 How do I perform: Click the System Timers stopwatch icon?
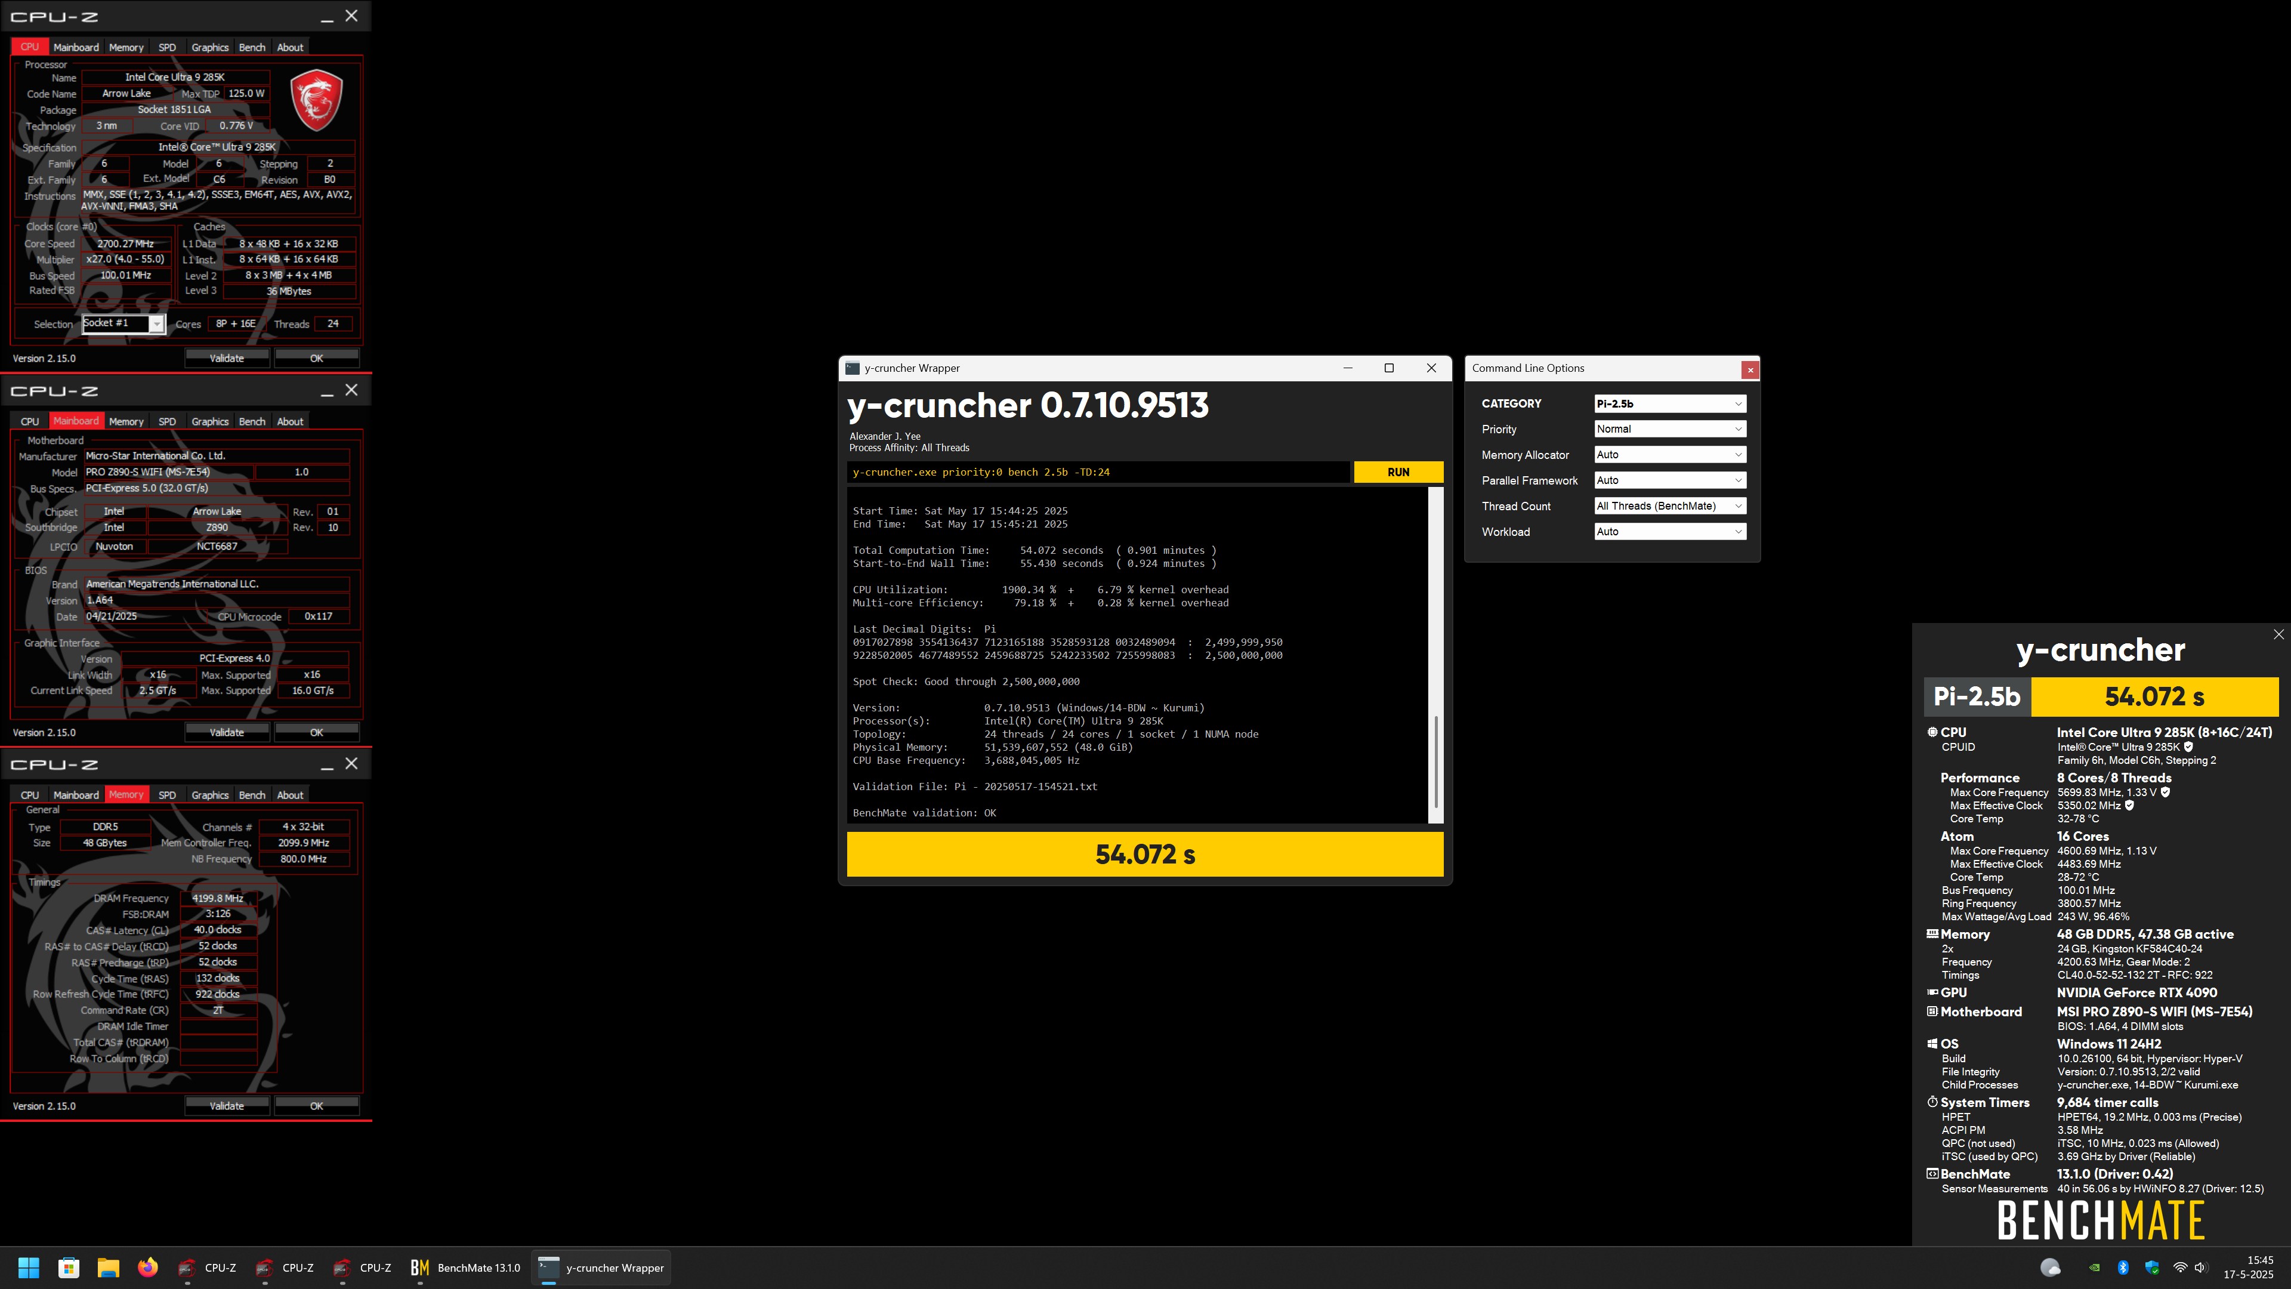[x=1932, y=1102]
